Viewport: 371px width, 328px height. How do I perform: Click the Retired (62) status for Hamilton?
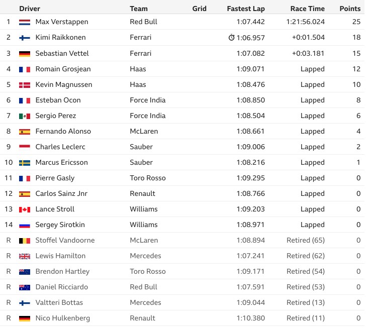click(x=306, y=256)
